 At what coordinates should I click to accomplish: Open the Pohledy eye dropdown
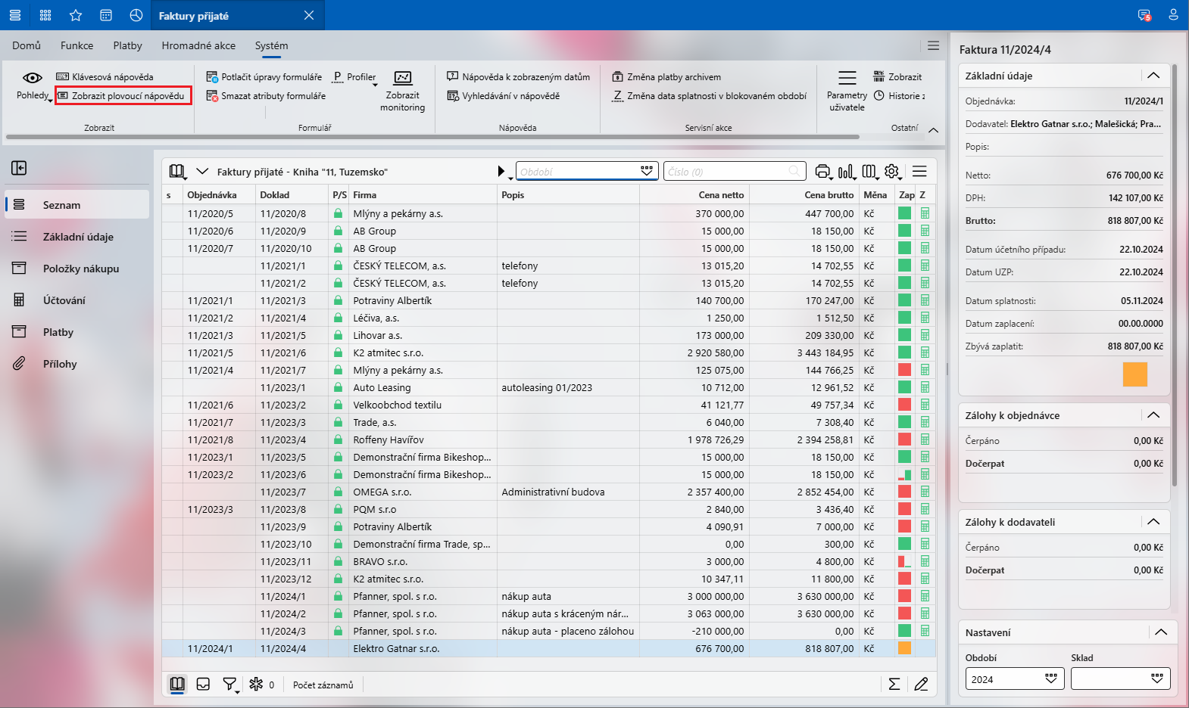point(33,86)
